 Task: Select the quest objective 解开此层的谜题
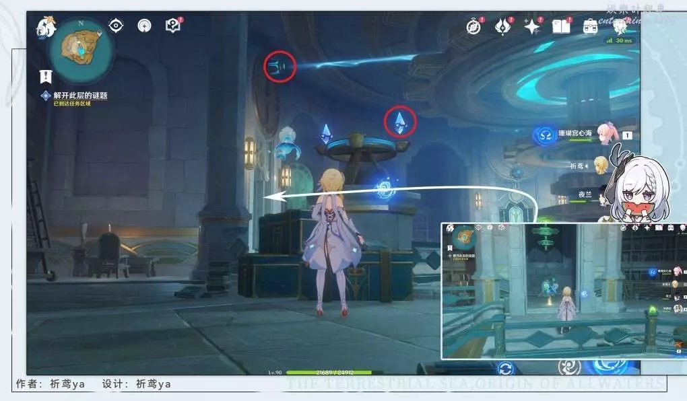[x=79, y=96]
